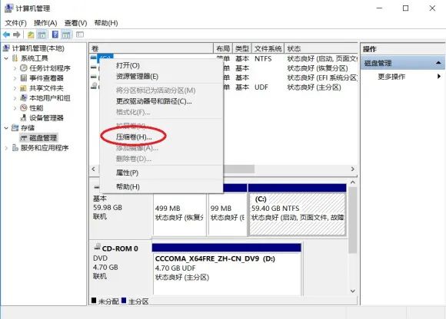Viewport: 446px width, 319px height.
Task: Click the black 未分配 legend swatch
Action: (x=94, y=301)
